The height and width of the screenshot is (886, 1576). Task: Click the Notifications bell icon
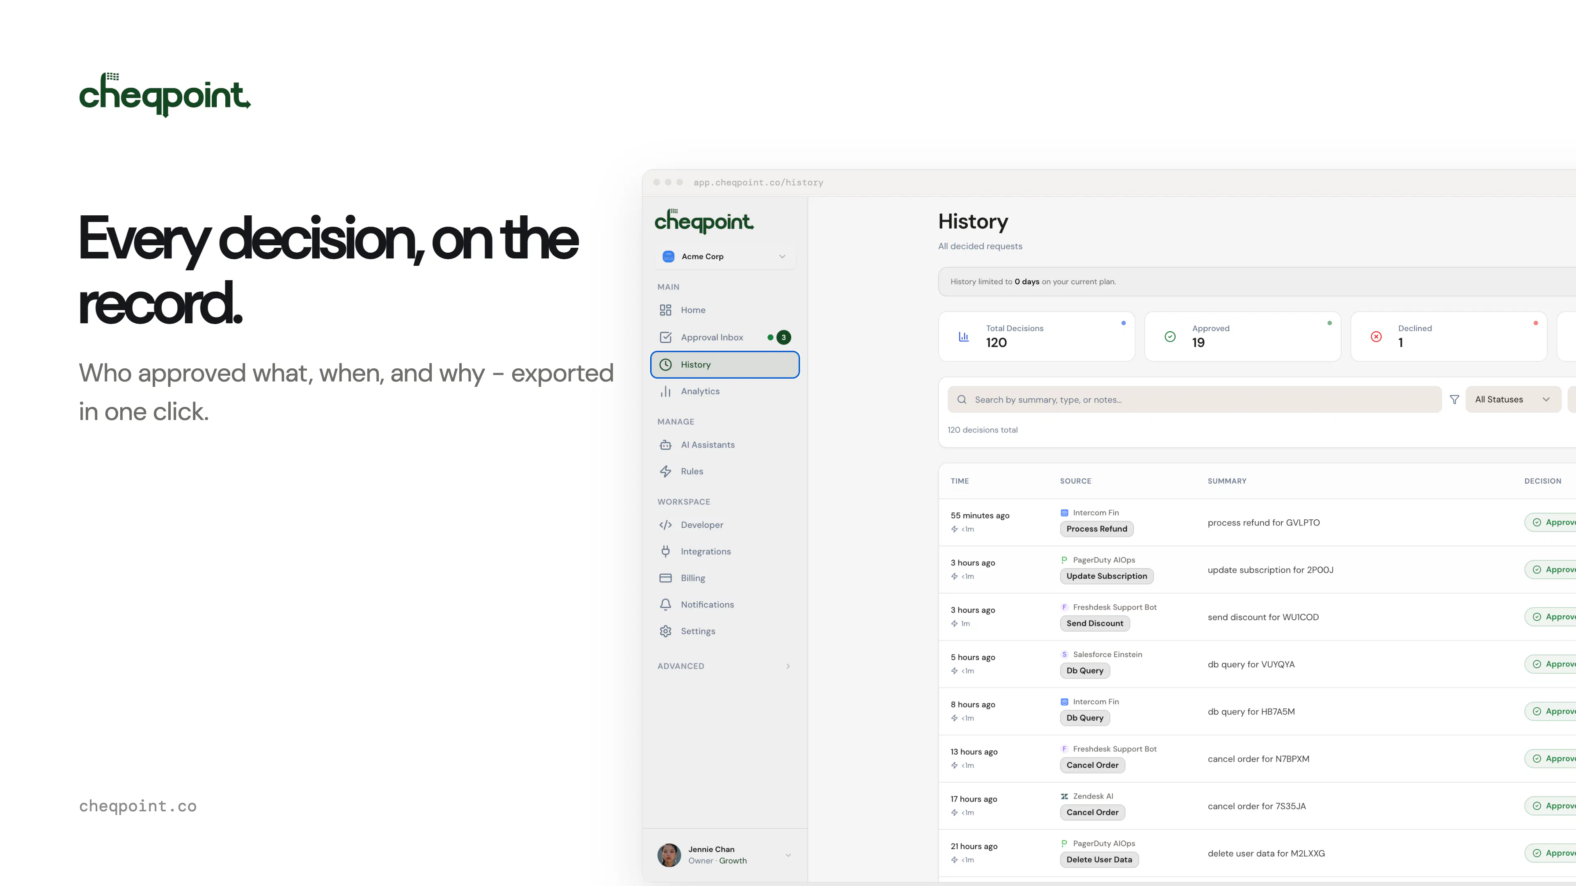click(665, 605)
